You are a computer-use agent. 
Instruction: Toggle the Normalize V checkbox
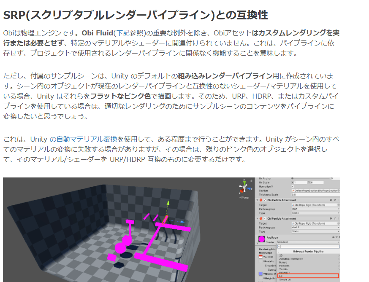293,186
